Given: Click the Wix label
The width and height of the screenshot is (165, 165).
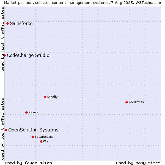Looking at the screenshot, I should 46,141.
